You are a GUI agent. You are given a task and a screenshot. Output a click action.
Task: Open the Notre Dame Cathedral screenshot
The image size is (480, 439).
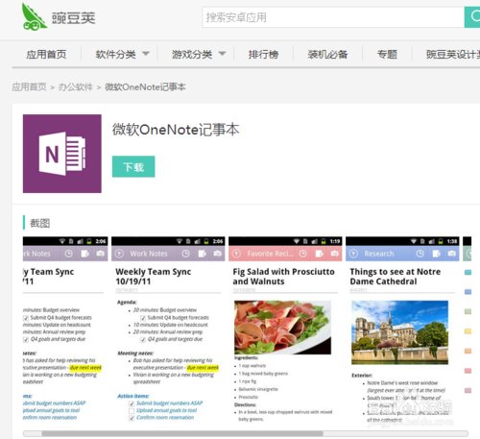402,329
